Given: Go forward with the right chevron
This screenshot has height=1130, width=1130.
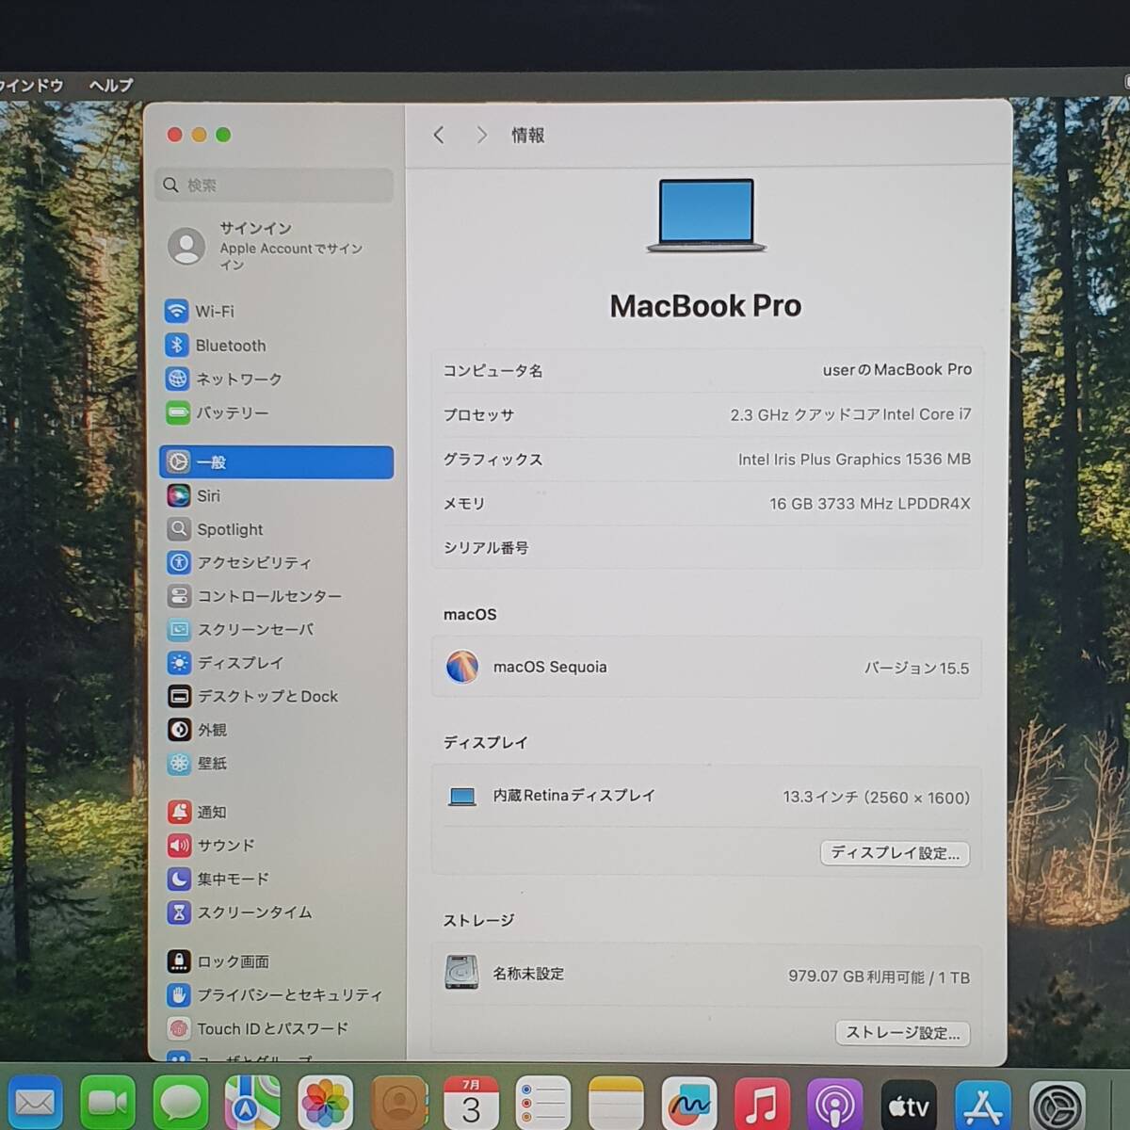Looking at the screenshot, I should [x=481, y=136].
